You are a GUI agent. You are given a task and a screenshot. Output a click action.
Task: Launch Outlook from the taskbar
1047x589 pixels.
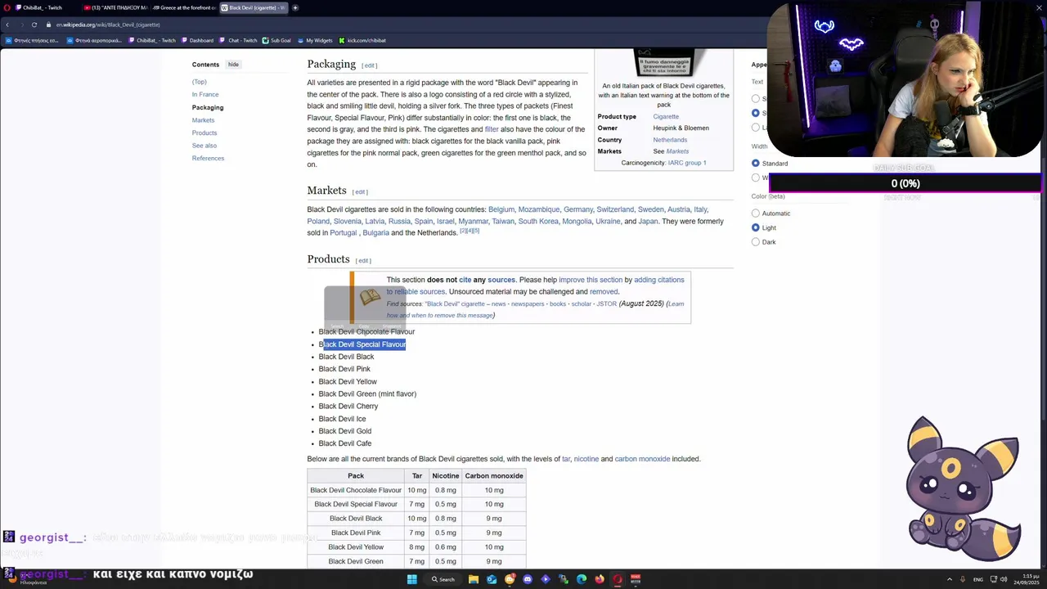pos(492,579)
